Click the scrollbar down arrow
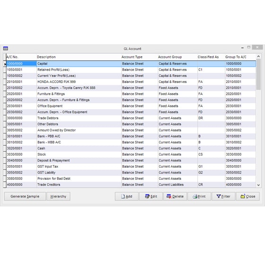Viewport: 265px width, 265px height. point(258,185)
